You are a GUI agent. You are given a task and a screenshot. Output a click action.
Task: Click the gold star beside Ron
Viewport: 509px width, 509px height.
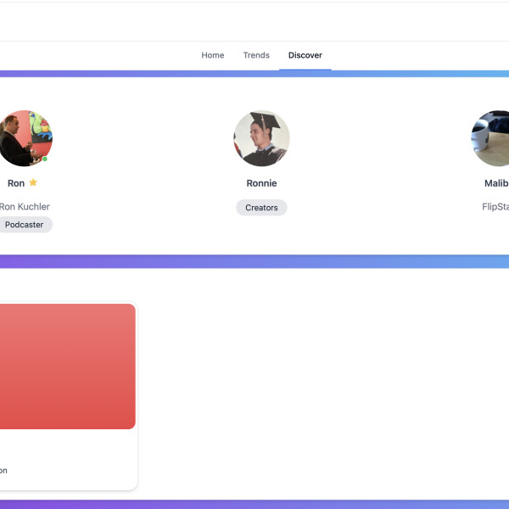33,182
